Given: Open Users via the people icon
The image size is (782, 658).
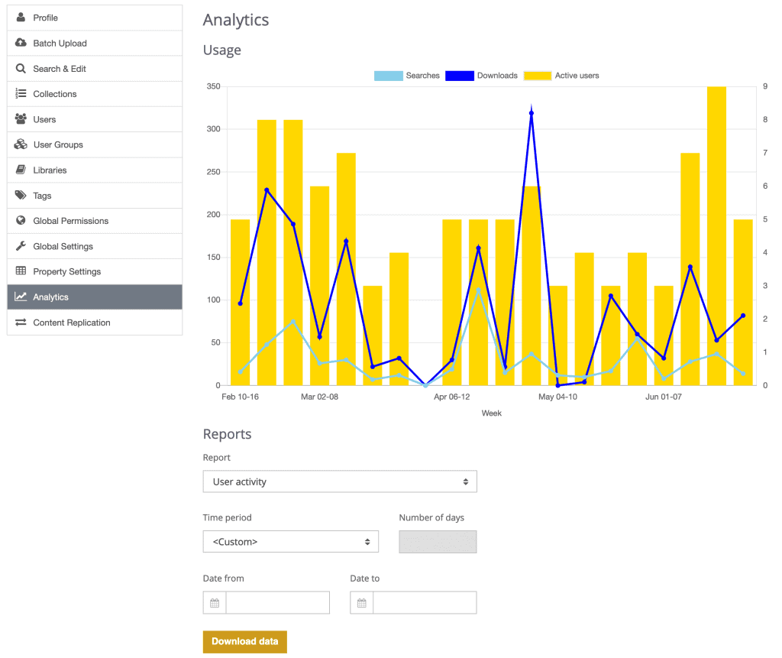Looking at the screenshot, I should pos(20,118).
